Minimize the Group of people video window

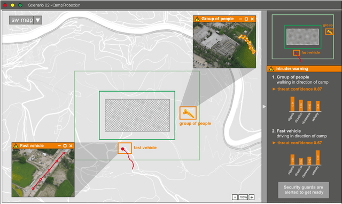(x=240, y=19)
